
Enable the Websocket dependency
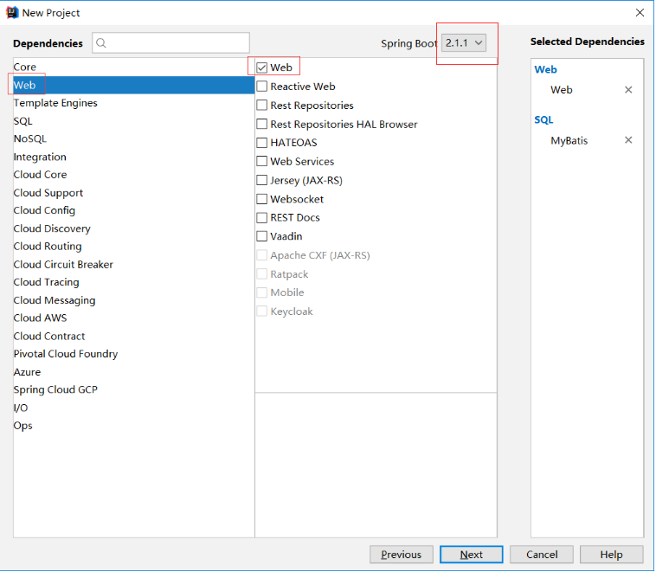click(x=262, y=199)
